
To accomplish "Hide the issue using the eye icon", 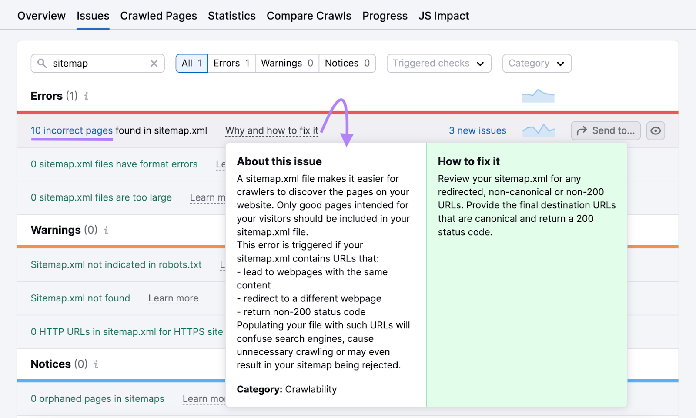I will tap(656, 130).
